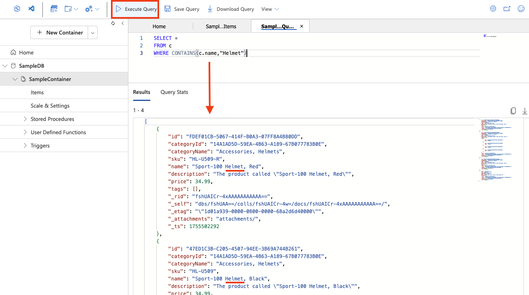Click the Open Full Screen icon
Viewport: 529px width, 295px height.
tap(507, 8)
